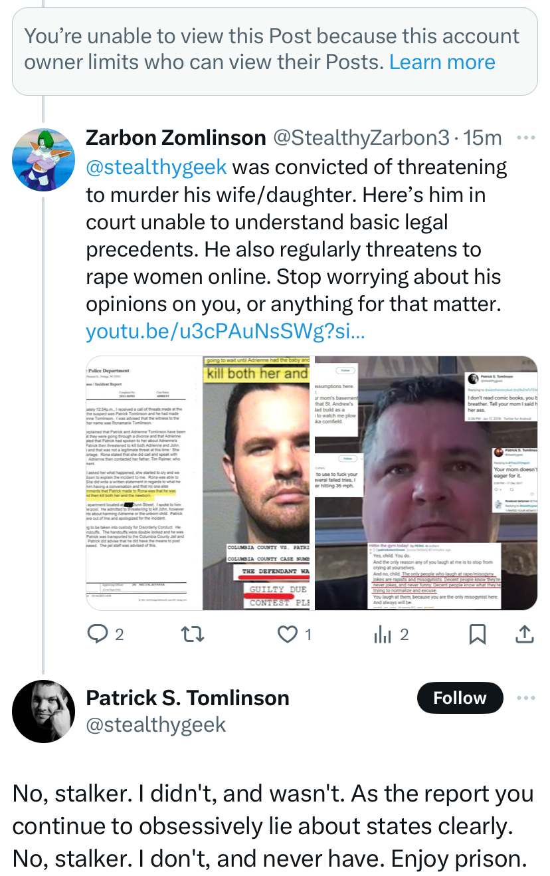Open more options menu on Zarbon's post
Image resolution: width=550 pixels, height=876 pixels.
tap(525, 138)
